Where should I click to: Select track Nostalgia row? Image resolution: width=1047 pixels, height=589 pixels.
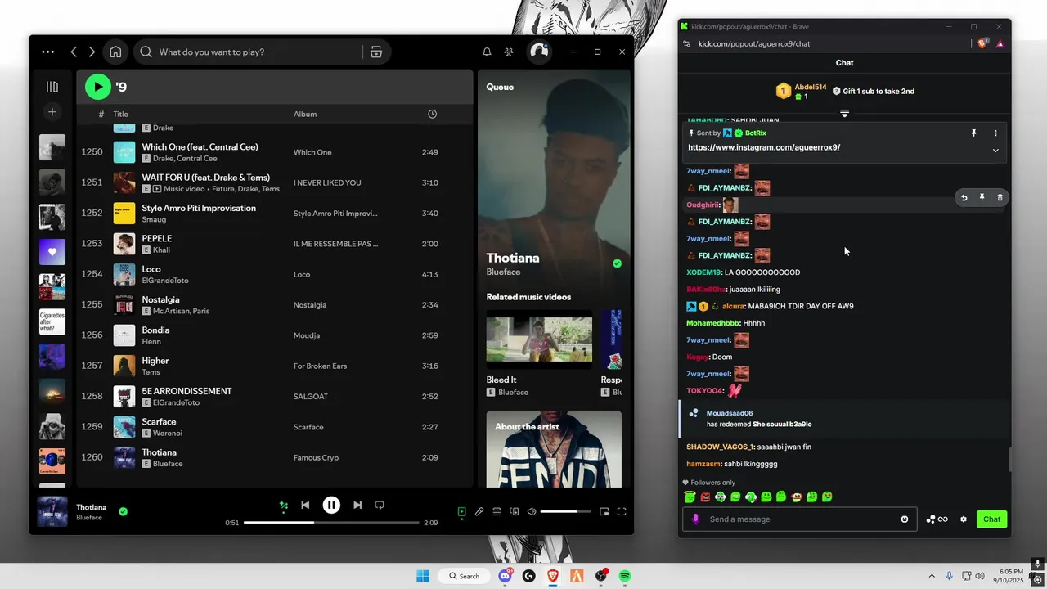(275, 304)
